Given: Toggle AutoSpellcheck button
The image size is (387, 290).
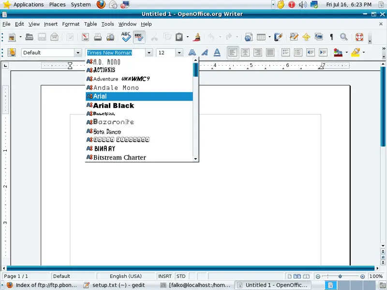Looking at the screenshot, I should pos(139,37).
